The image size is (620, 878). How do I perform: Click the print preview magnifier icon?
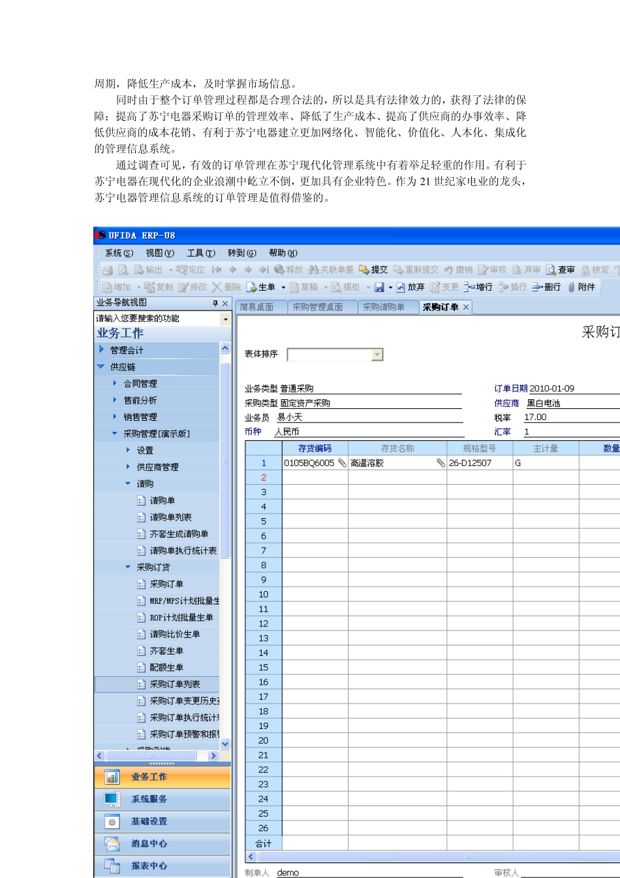pos(123,270)
